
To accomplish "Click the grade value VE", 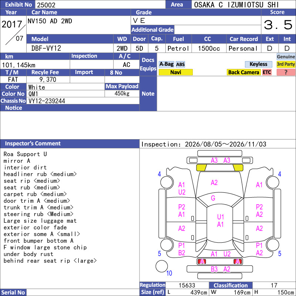I will click(x=139, y=21).
